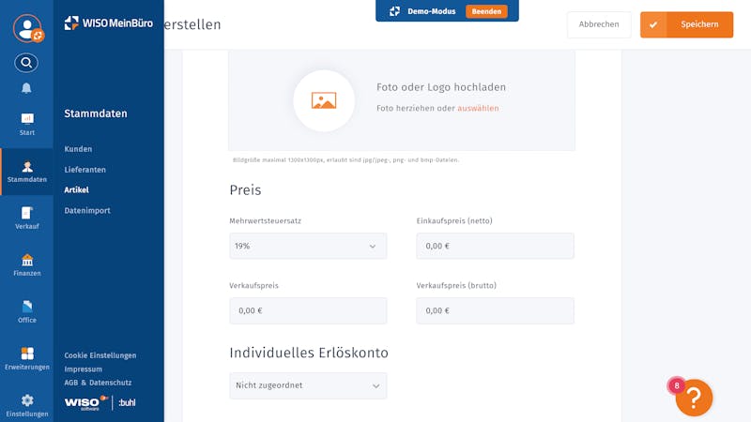Image resolution: width=751 pixels, height=422 pixels.
Task: Open Erweiterungen section in sidebar
Action: [x=27, y=359]
